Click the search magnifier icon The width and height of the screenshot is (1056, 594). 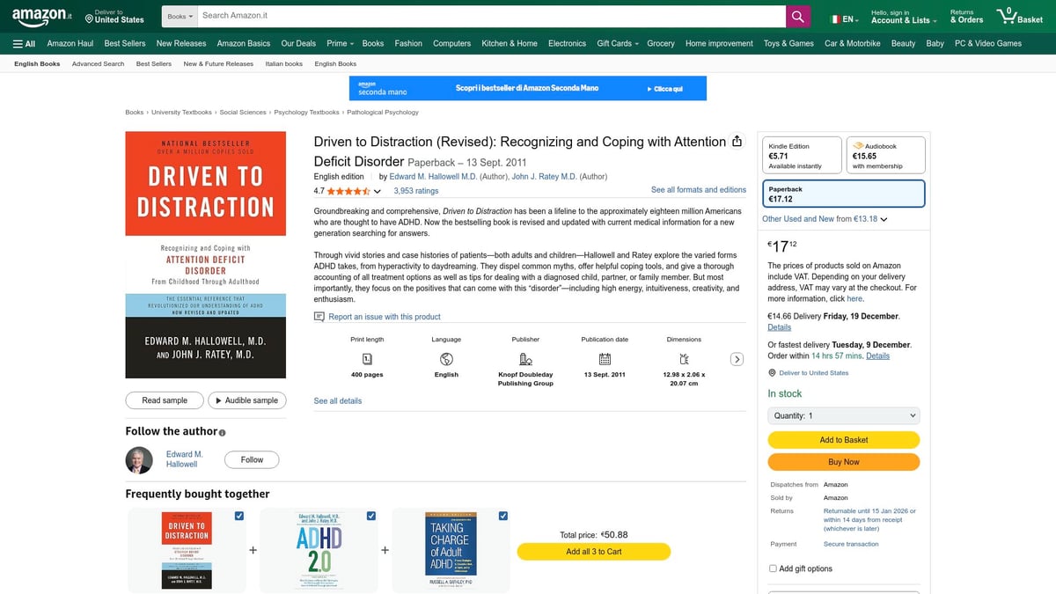tap(797, 15)
